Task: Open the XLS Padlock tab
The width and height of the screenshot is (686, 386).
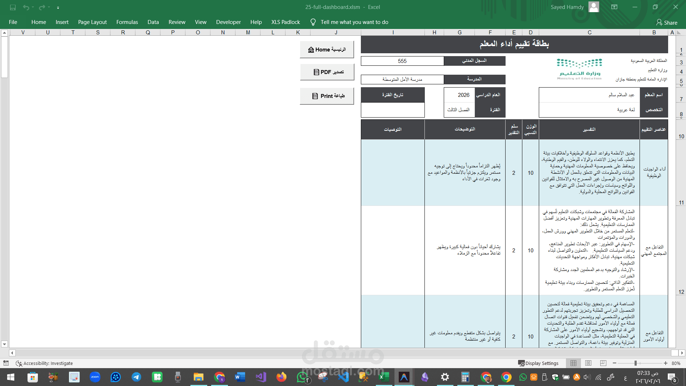Action: (285, 22)
